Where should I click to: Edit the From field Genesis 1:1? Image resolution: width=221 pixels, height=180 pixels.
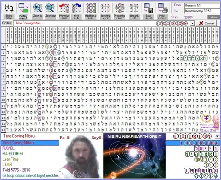(x=202, y=6)
